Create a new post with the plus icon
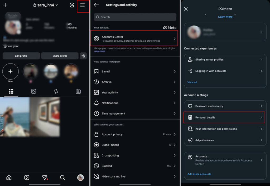 pyautogui.click(x=5, y=5)
